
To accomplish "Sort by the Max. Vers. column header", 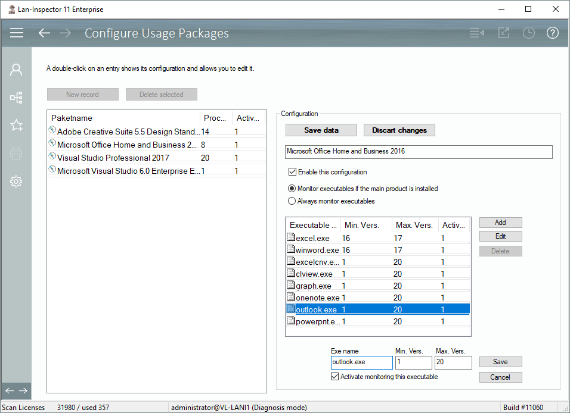I will pyautogui.click(x=414, y=225).
